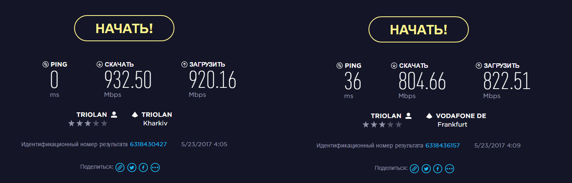Click the user icon next to left TRIOLAN

(114, 115)
